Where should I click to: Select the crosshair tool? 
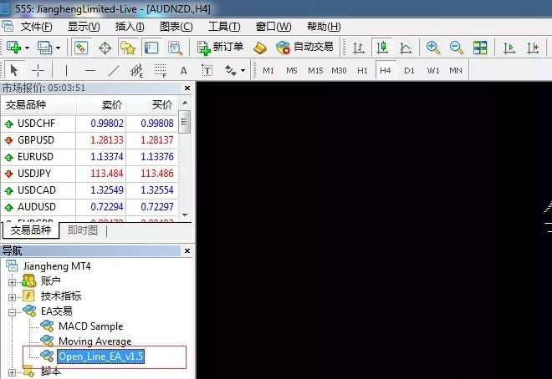click(x=38, y=71)
